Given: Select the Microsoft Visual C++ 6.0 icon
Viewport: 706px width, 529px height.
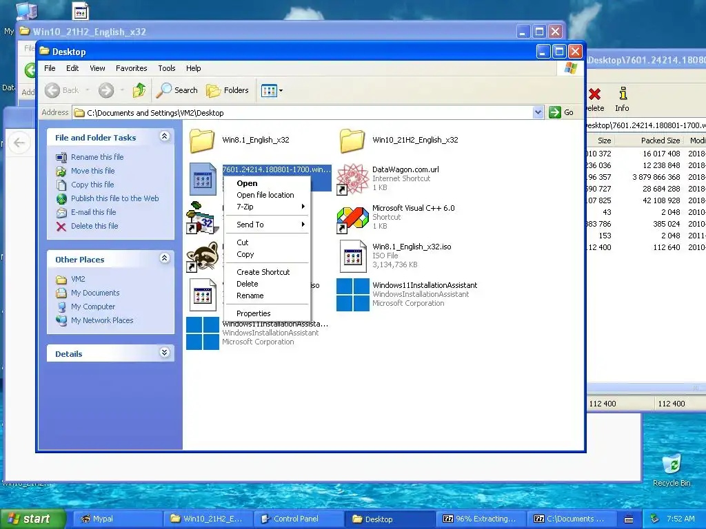Looking at the screenshot, I should tap(352, 219).
